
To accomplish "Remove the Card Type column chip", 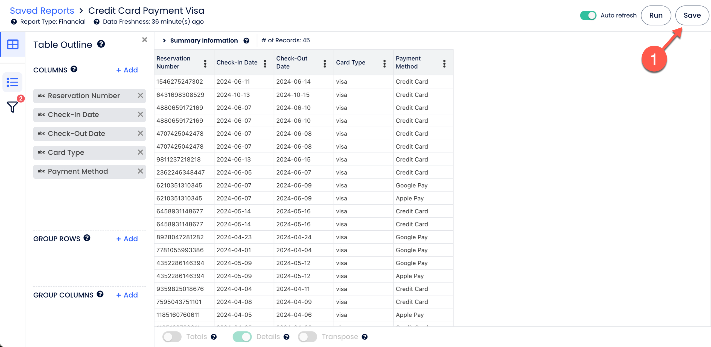I will (140, 152).
